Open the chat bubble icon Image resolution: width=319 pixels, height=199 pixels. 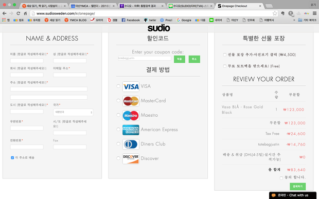tap(273, 195)
